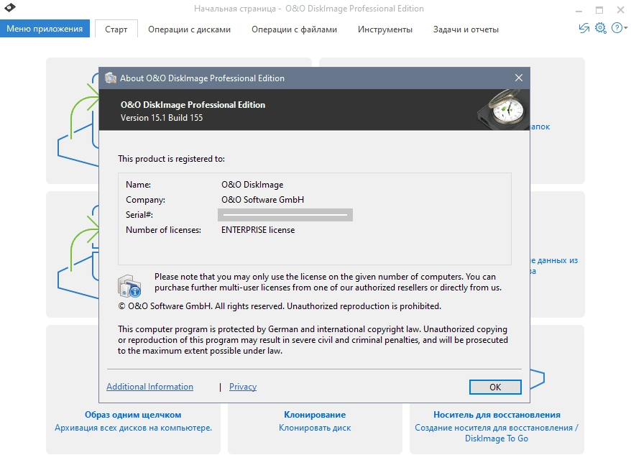Open the Privacy link

(243, 387)
